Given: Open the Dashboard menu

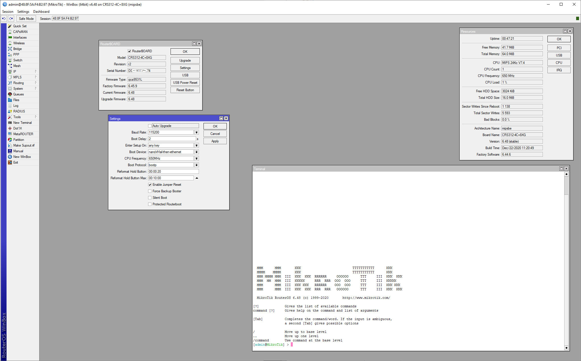Looking at the screenshot, I should (41, 12).
